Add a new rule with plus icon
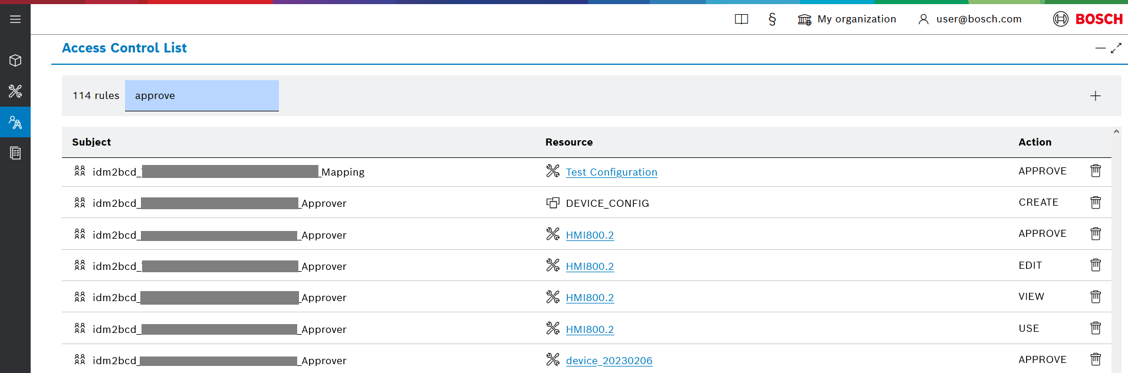The width and height of the screenshot is (1128, 373). tap(1095, 96)
